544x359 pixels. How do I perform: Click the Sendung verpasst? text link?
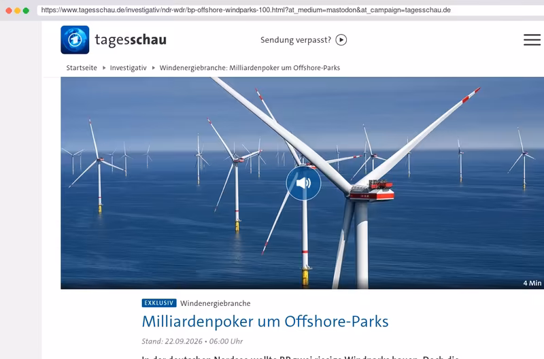(x=296, y=40)
